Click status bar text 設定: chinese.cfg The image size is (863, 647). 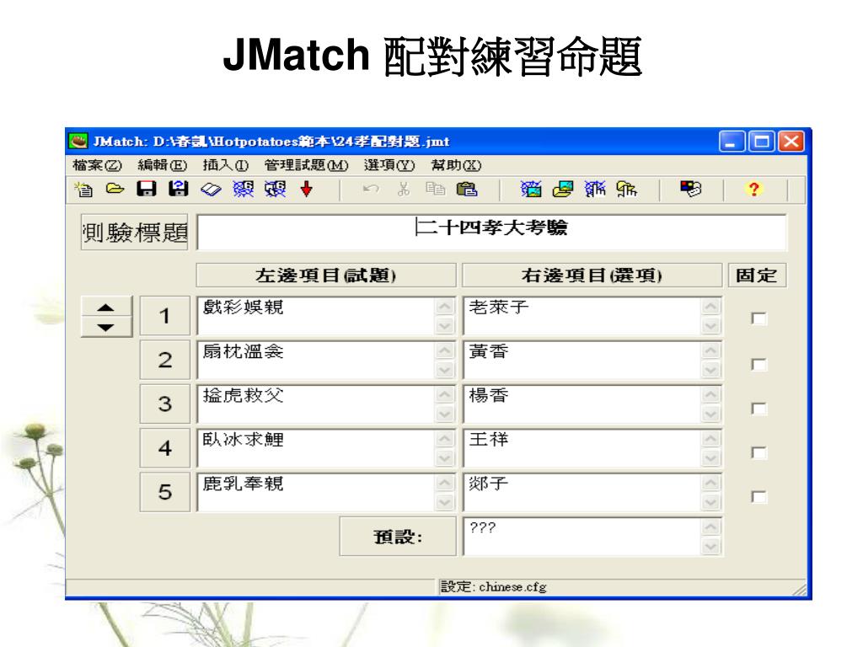click(x=494, y=587)
